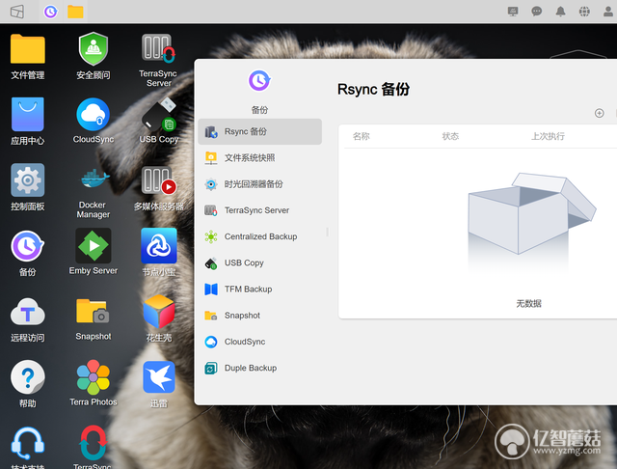Image resolution: width=617 pixels, height=469 pixels.
Task: Open messages chat bubble icon
Action: (x=536, y=12)
